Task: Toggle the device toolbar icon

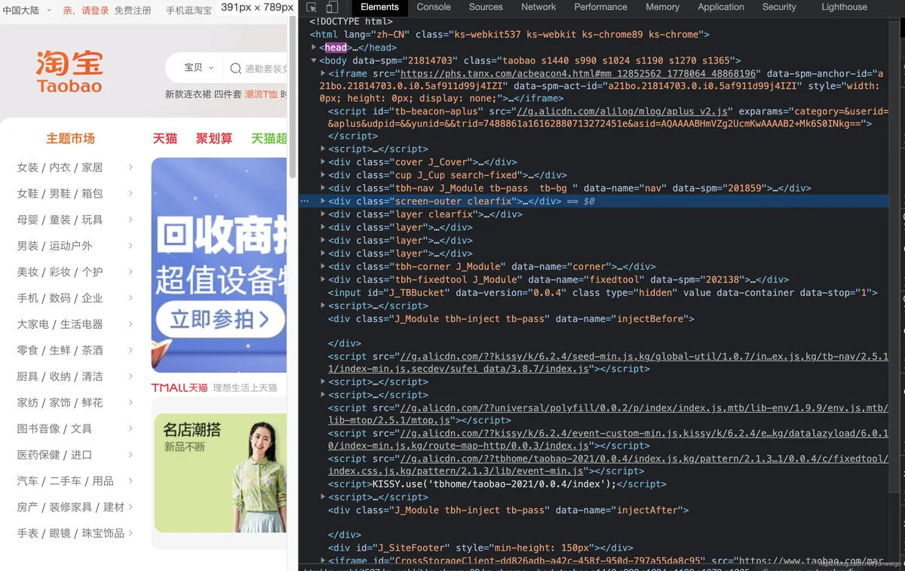Action: (x=332, y=8)
